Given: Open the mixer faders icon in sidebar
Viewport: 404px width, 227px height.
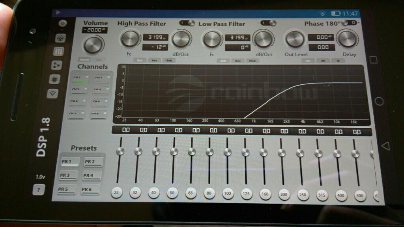Looking at the screenshot, I should click(x=59, y=52).
